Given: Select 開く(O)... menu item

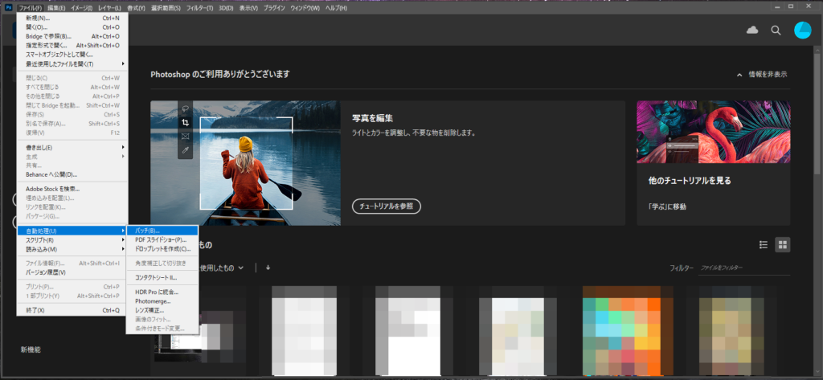Looking at the screenshot, I should 72,27.
